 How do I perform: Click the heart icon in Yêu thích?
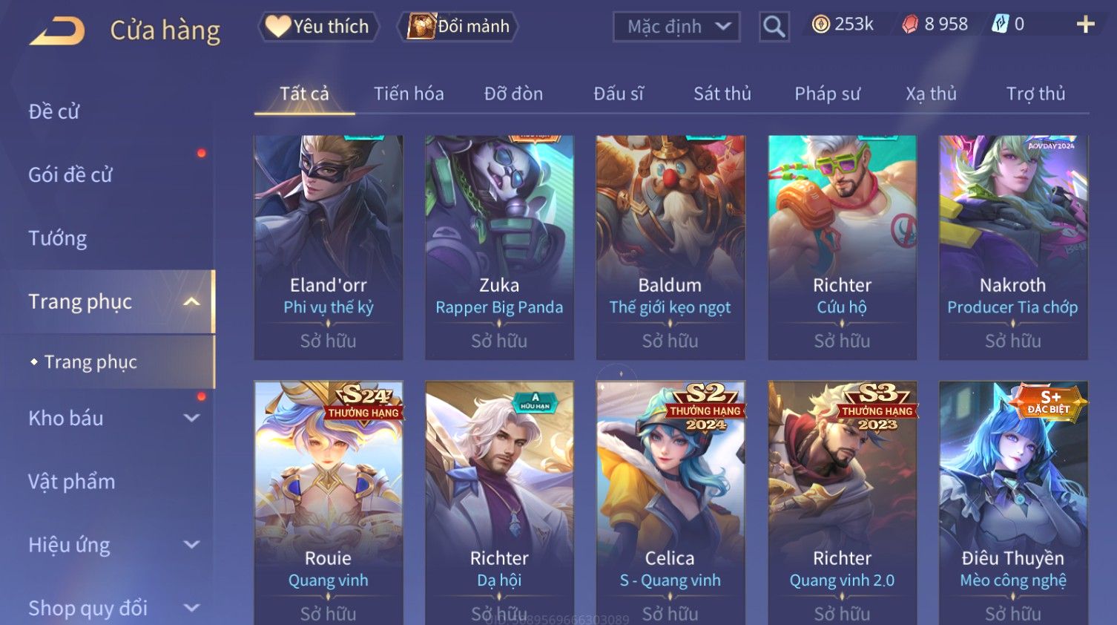(x=277, y=26)
